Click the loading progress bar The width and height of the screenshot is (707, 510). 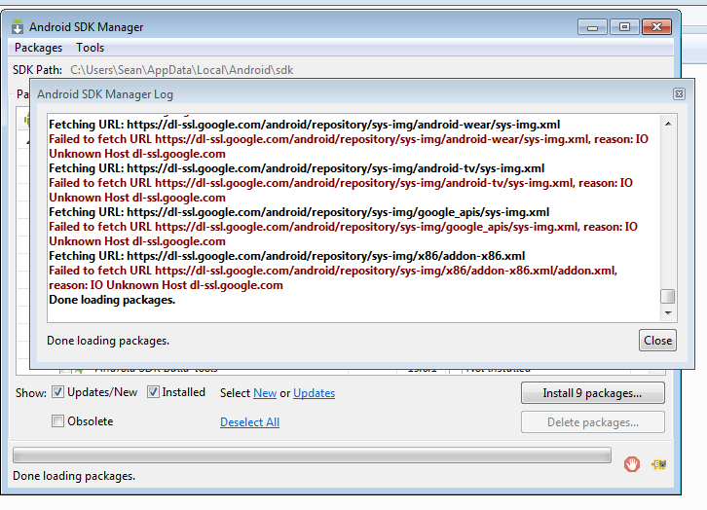[312, 455]
